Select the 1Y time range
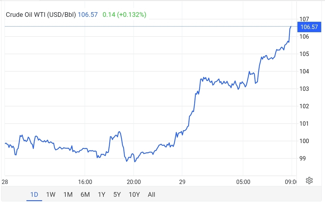Viewport: 325px width, 204px height. point(101,194)
